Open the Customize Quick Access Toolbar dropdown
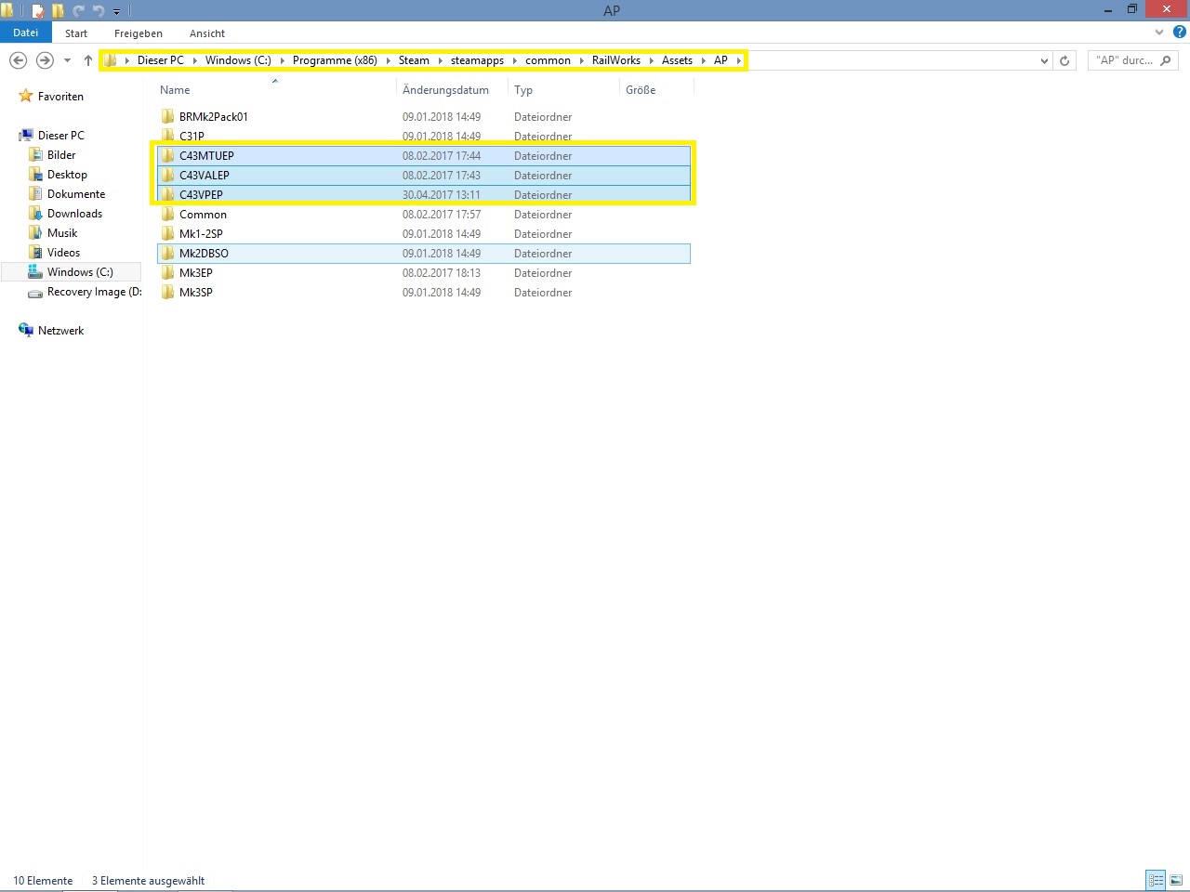This screenshot has width=1190, height=892. [x=117, y=12]
